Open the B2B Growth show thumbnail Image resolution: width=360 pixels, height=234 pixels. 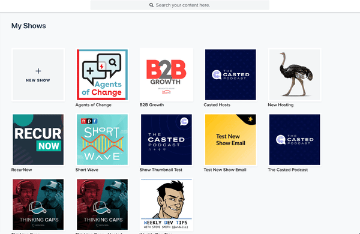click(166, 74)
